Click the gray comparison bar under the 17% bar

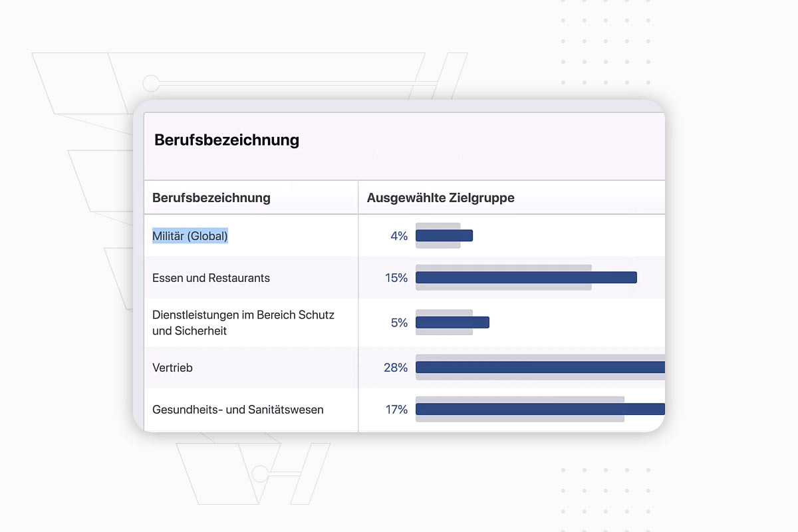(x=520, y=418)
